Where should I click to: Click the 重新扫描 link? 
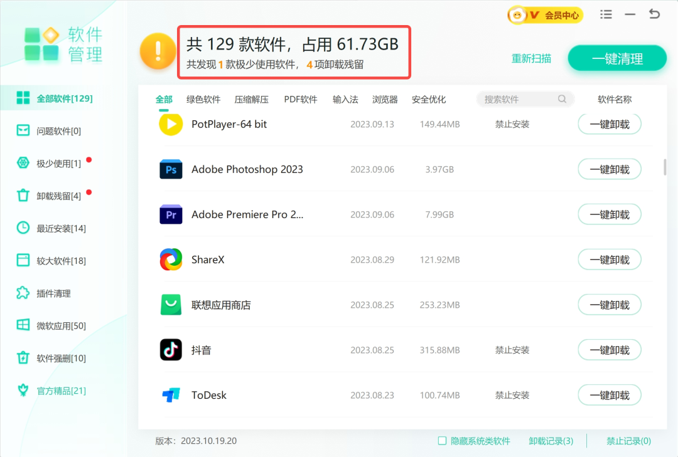tap(531, 58)
